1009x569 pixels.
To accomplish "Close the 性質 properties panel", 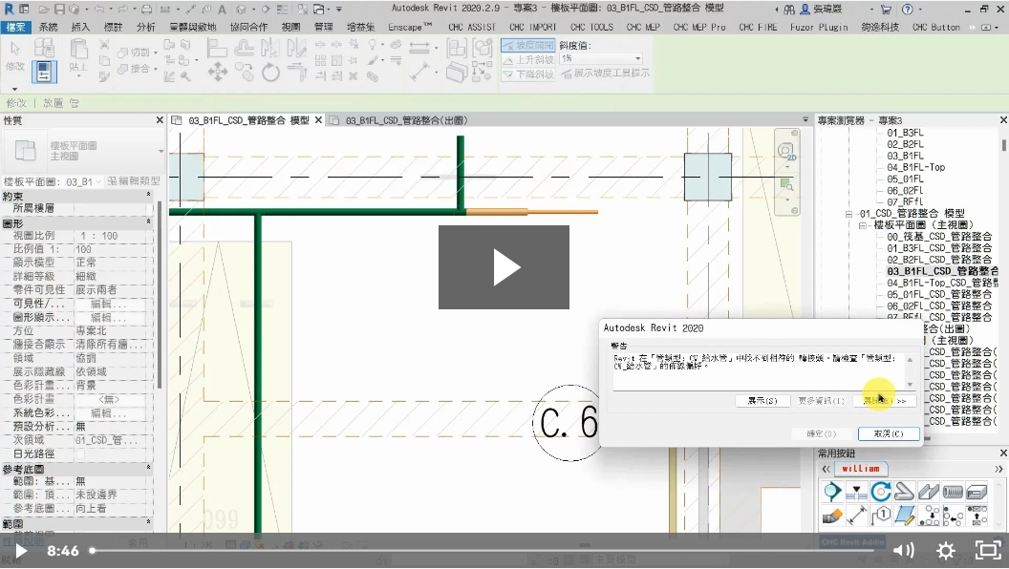I will tap(160, 120).
